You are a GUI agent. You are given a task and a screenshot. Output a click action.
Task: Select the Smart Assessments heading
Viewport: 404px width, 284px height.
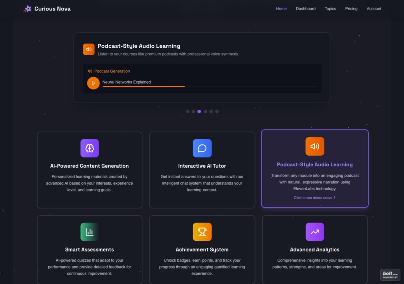pyautogui.click(x=89, y=250)
